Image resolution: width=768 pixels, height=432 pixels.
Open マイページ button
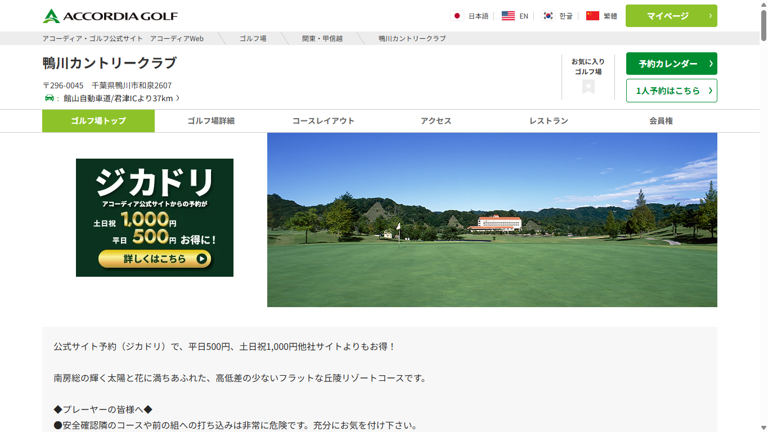pos(671,16)
